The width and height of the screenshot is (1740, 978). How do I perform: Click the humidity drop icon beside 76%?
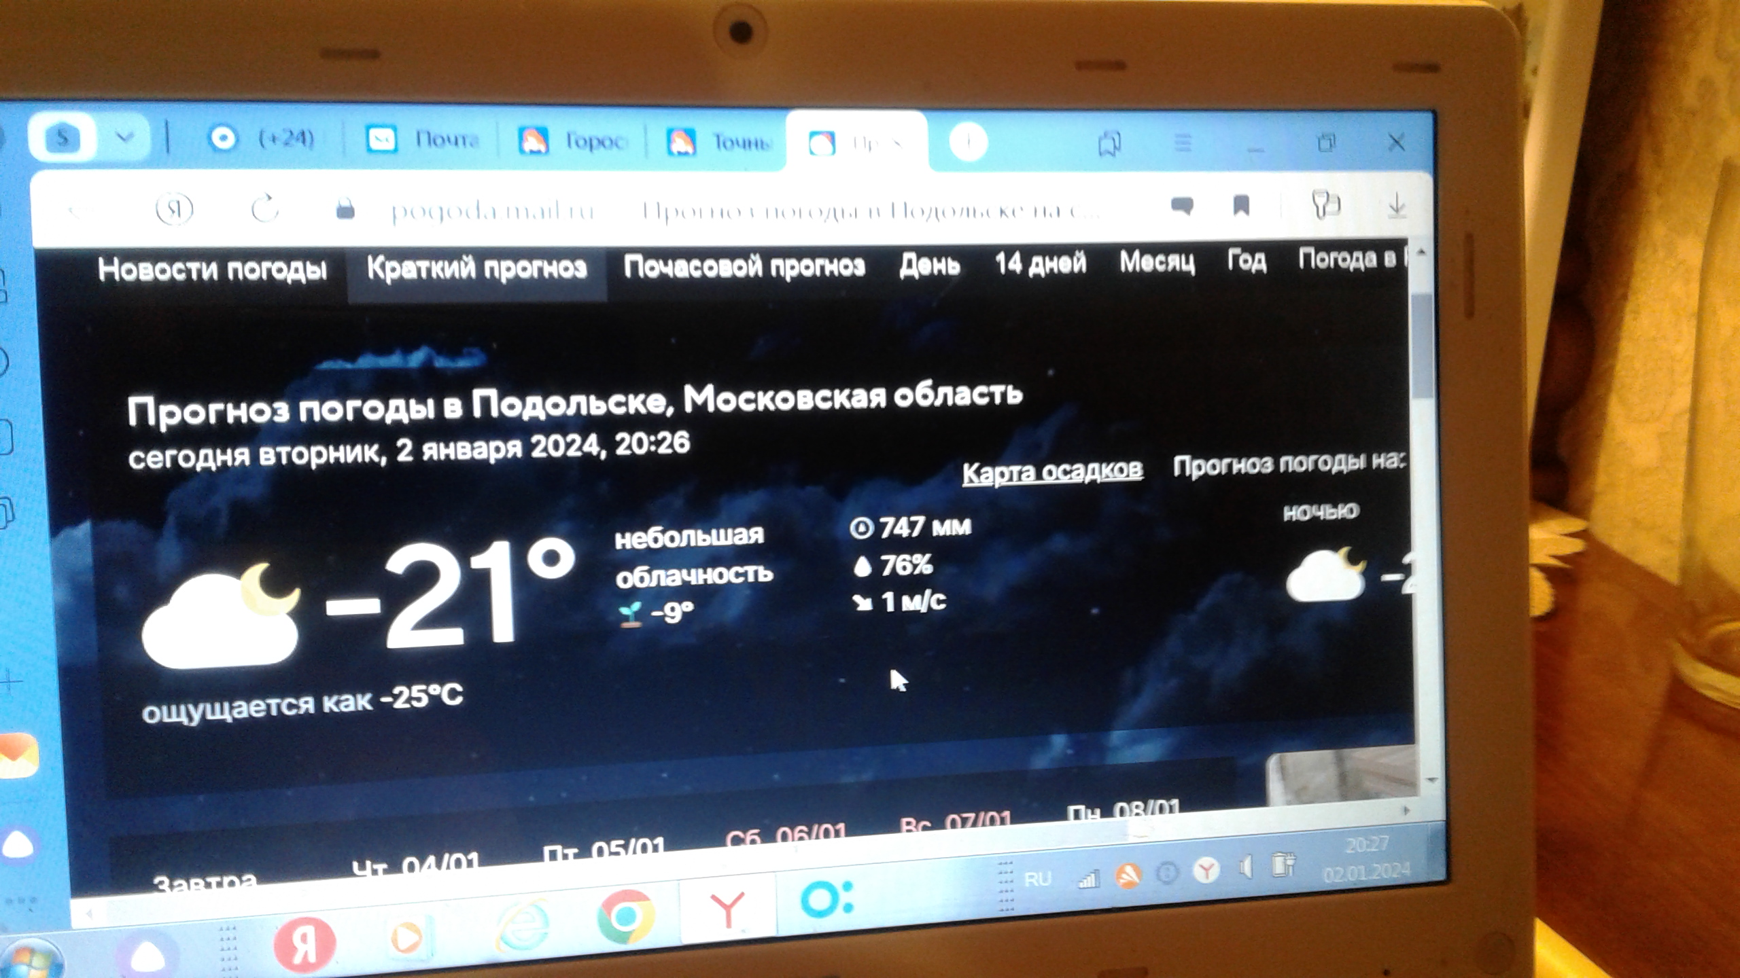pyautogui.click(x=862, y=566)
